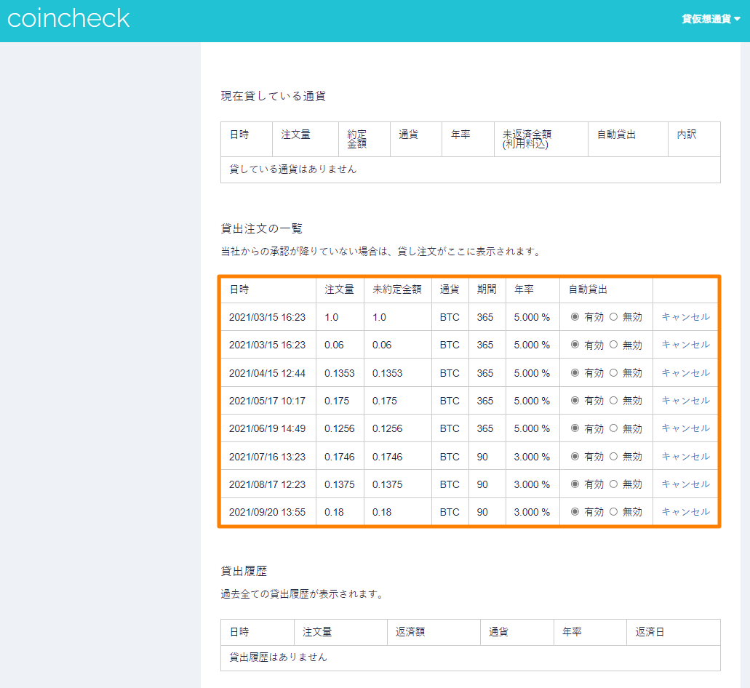Click the 2021/09/20 13:55 date cell
The width and height of the screenshot is (750, 688).
[267, 512]
